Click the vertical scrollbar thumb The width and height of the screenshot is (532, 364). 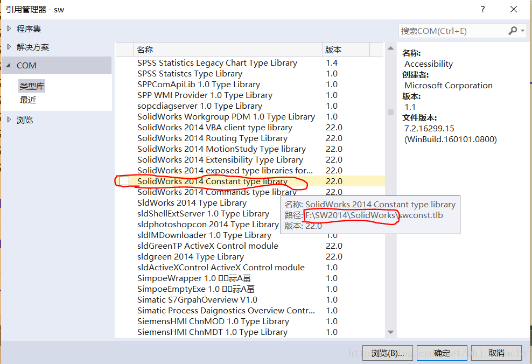coord(390,112)
